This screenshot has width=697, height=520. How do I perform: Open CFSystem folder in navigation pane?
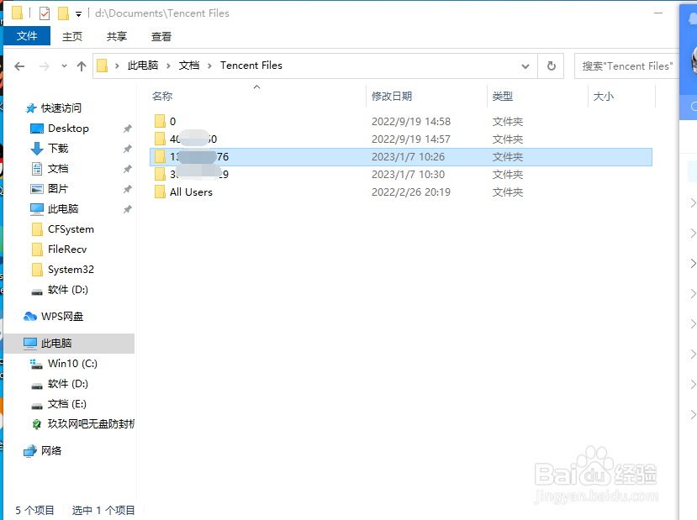point(71,229)
